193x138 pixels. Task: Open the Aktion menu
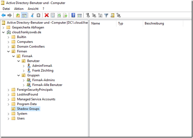coord(19,9)
